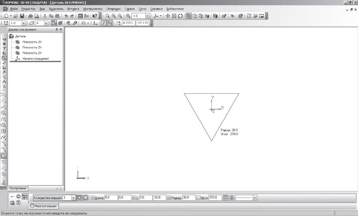Open the Редактор menu
The image size is (358, 216).
[x=28, y=9]
